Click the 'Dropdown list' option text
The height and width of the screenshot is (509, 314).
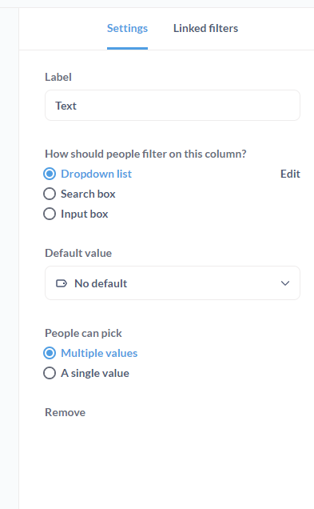coord(96,174)
